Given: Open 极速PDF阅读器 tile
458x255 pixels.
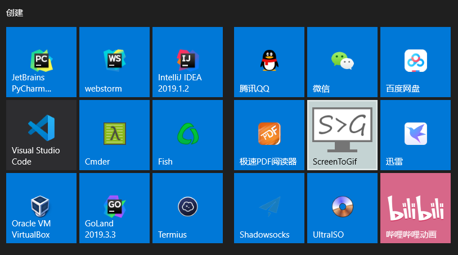Looking at the screenshot, I should (x=269, y=135).
